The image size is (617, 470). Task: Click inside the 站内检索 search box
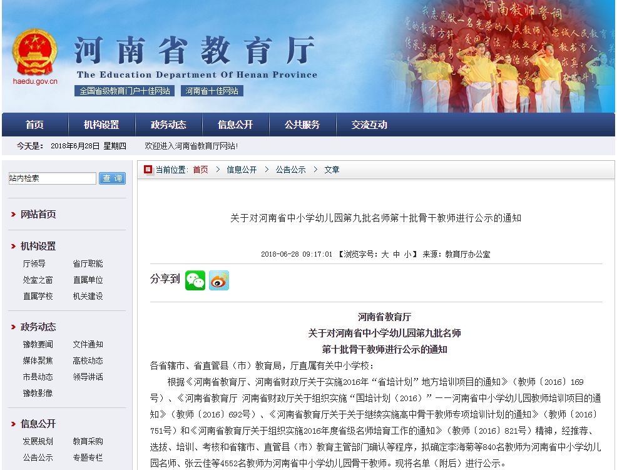point(53,178)
